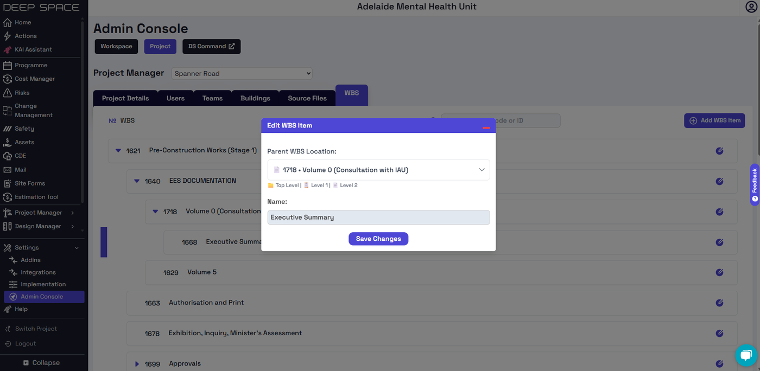This screenshot has height=371, width=760.
Task: Open the Safety stripes icon
Action: pyautogui.click(x=8, y=129)
